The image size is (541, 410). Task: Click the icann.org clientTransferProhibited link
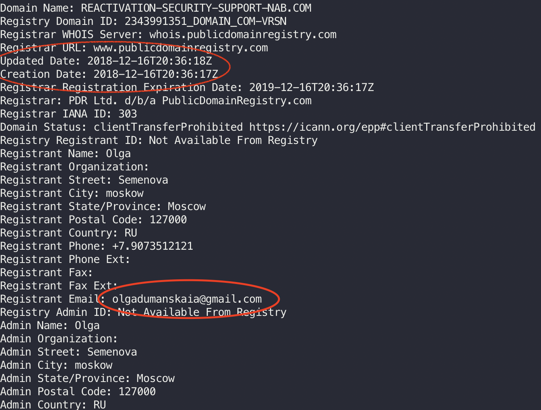tap(392, 127)
